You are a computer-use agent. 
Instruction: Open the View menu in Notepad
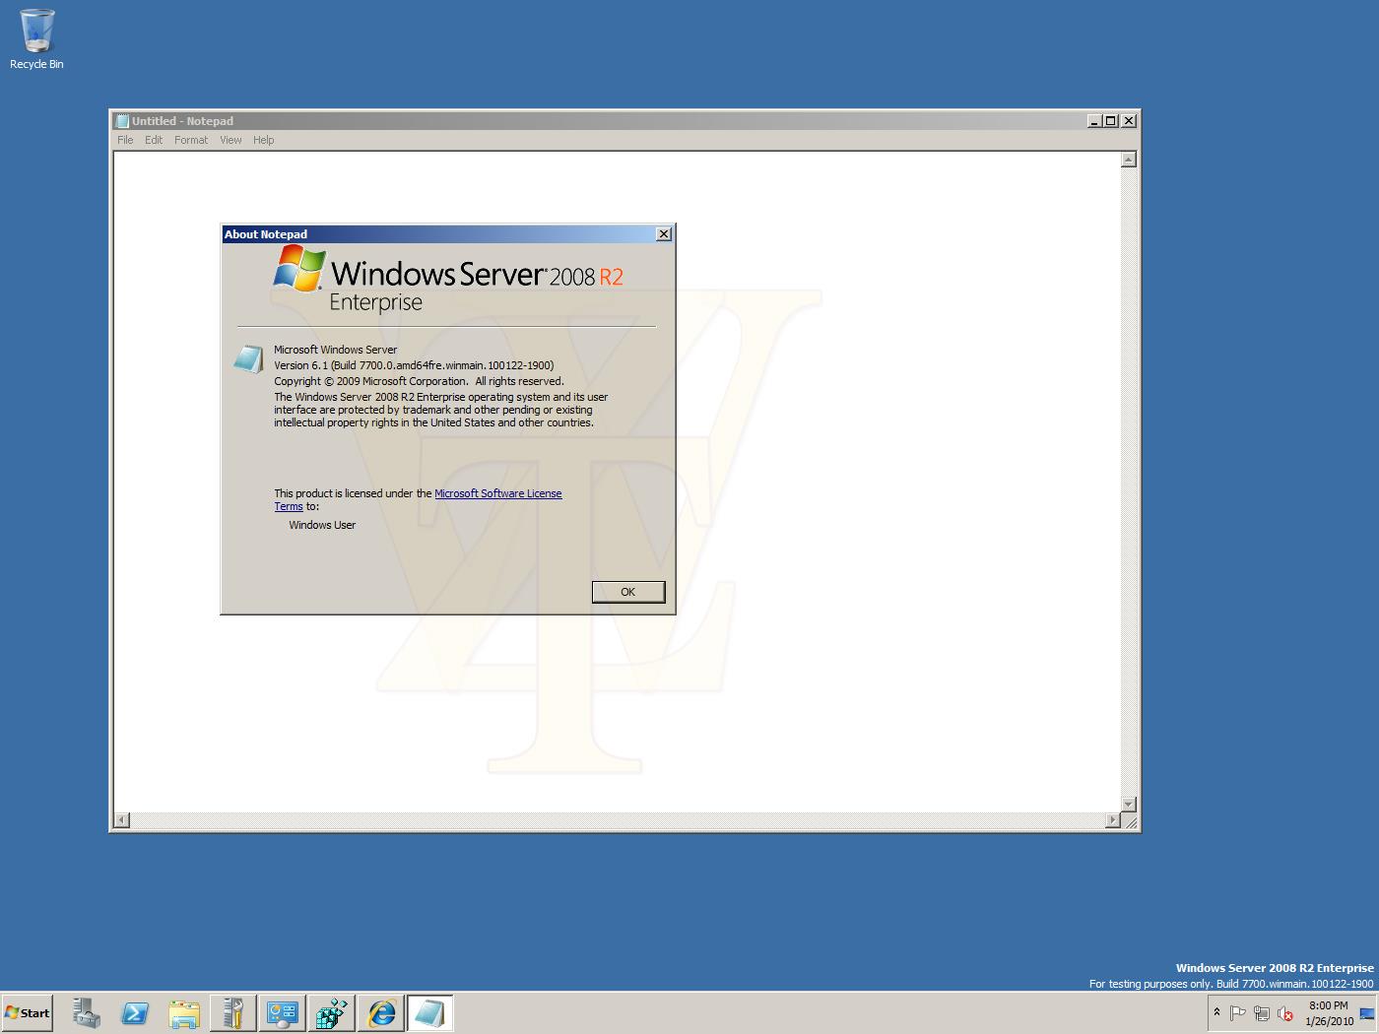(x=230, y=140)
